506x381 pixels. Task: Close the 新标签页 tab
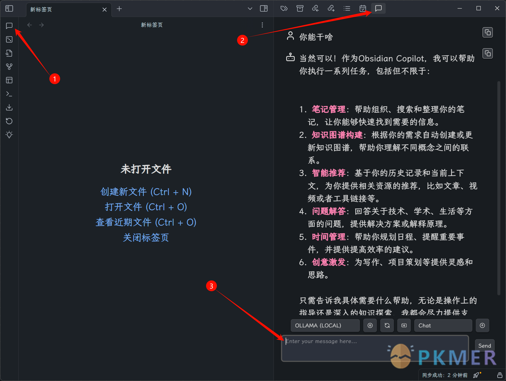click(104, 9)
